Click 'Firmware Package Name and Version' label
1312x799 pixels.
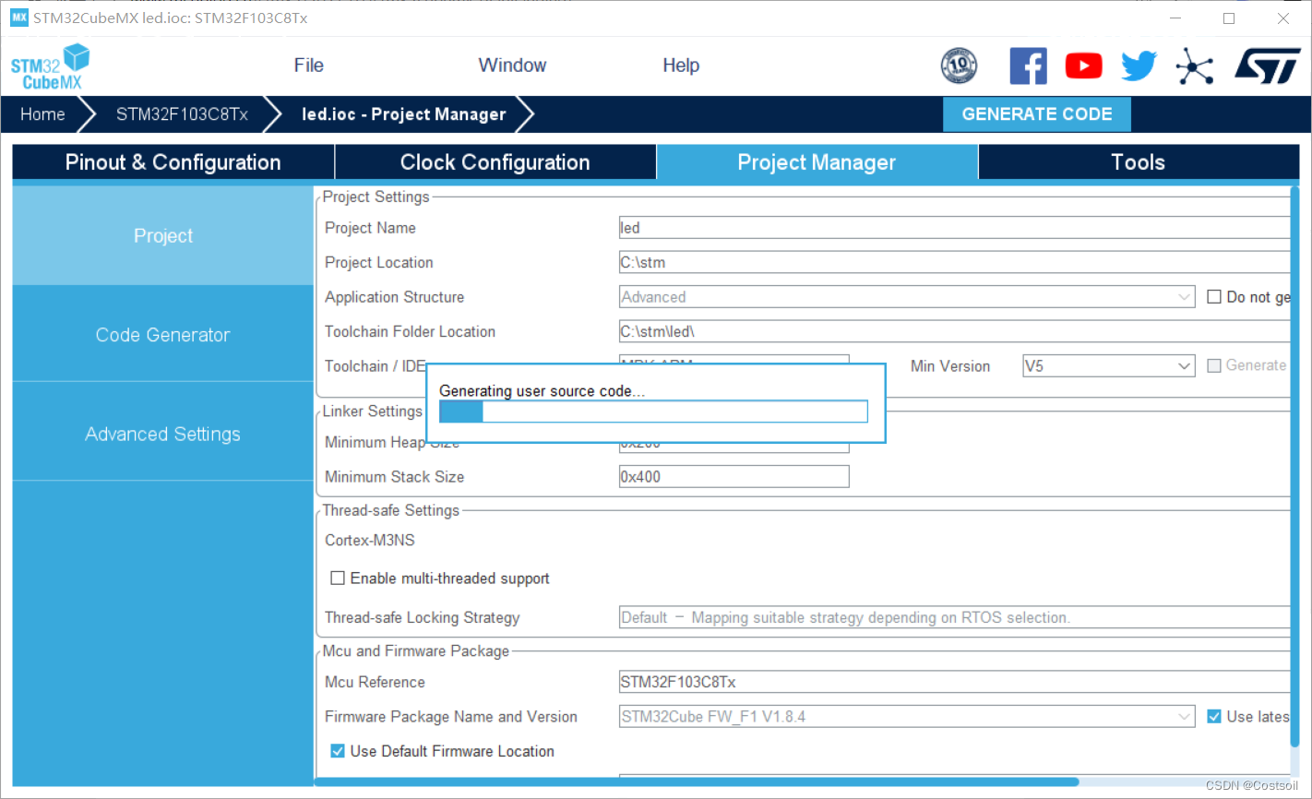[x=451, y=717]
